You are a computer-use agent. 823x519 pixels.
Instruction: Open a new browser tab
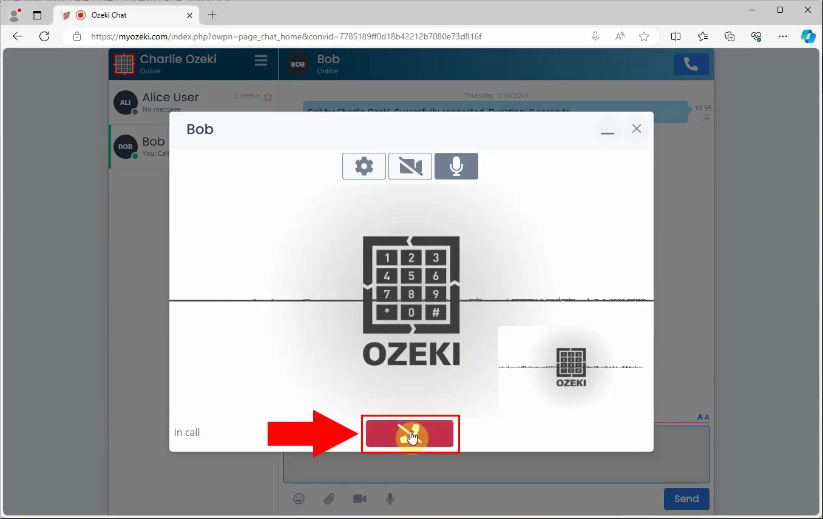[x=212, y=15]
